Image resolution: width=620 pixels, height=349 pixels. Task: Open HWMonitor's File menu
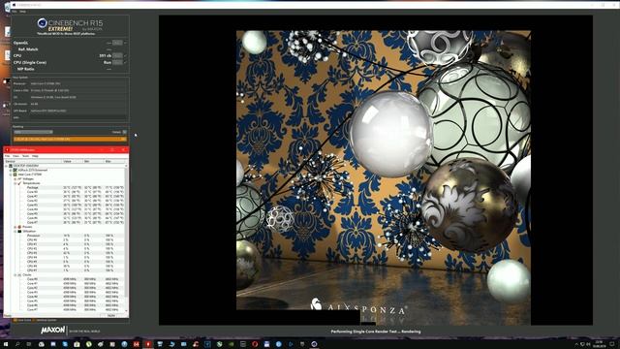[7, 156]
